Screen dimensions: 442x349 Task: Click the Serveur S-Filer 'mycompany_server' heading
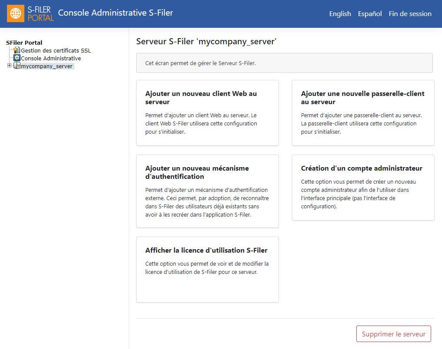(x=206, y=42)
